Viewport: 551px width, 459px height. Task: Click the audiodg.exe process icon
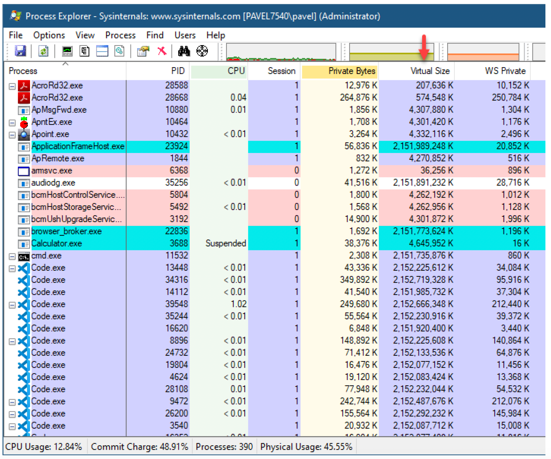click(24, 183)
